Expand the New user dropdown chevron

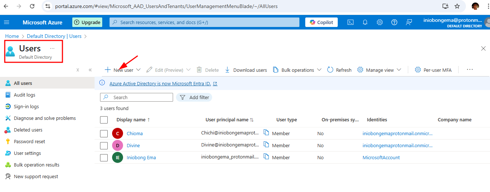[138, 70]
